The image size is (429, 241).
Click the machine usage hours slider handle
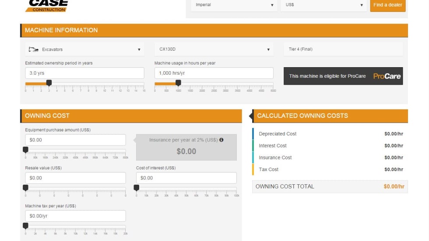pyautogui.click(x=178, y=83)
